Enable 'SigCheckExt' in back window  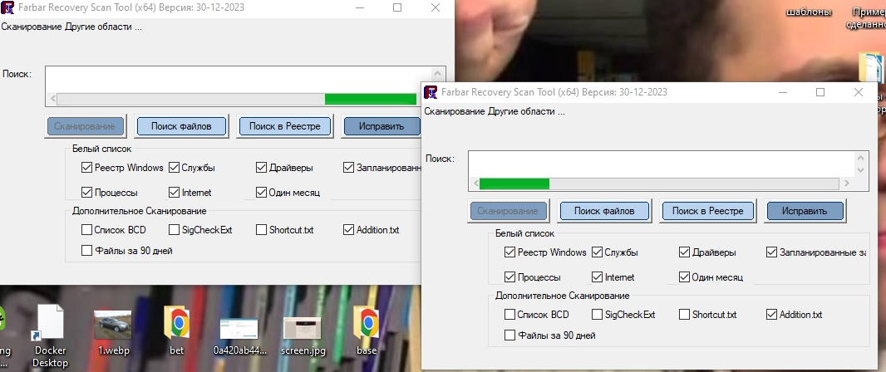(174, 230)
